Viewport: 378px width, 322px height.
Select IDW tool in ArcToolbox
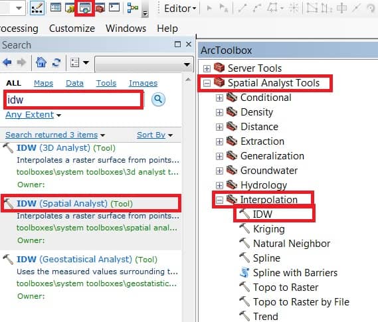click(x=262, y=214)
